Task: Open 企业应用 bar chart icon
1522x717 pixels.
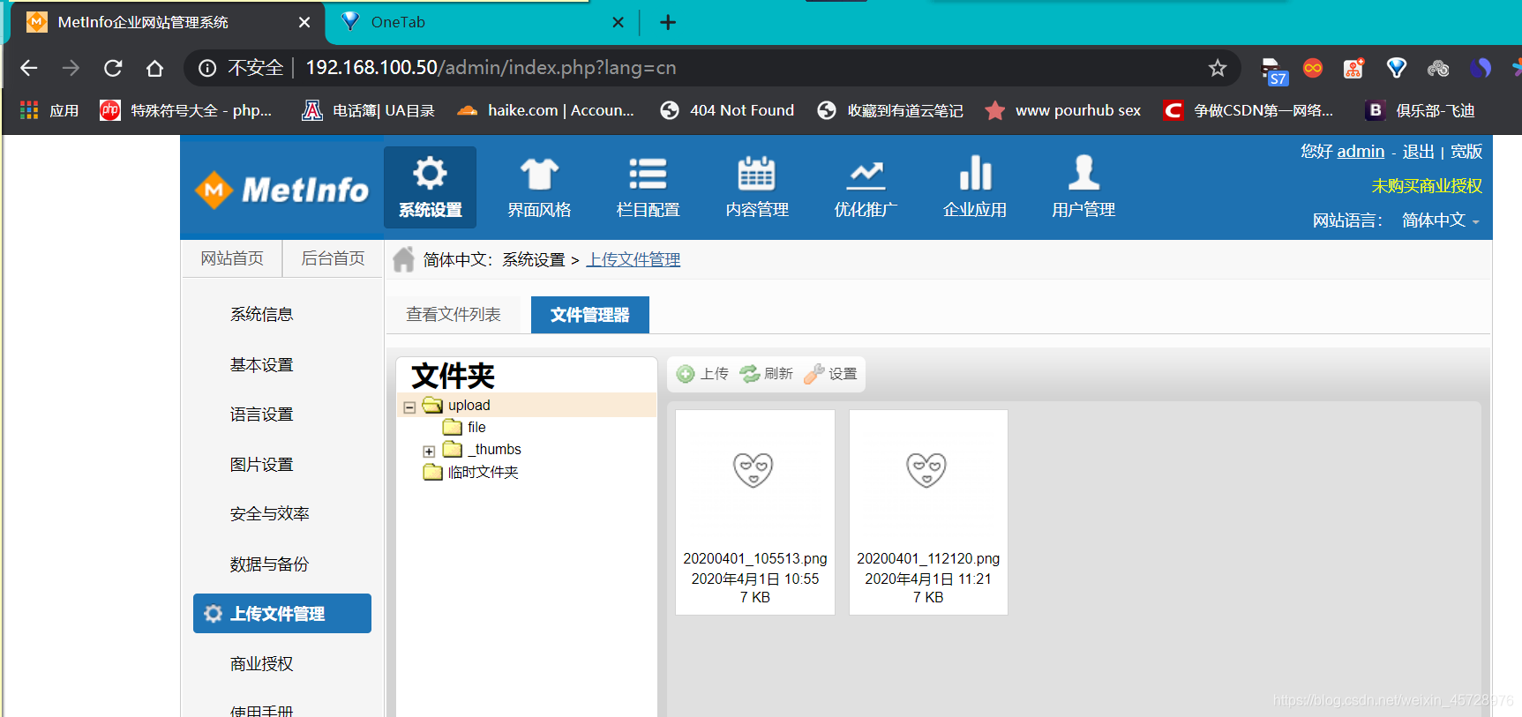Action: (x=975, y=173)
